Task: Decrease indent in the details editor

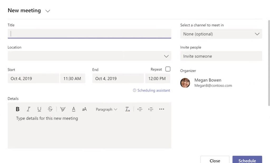Action: 140,109
